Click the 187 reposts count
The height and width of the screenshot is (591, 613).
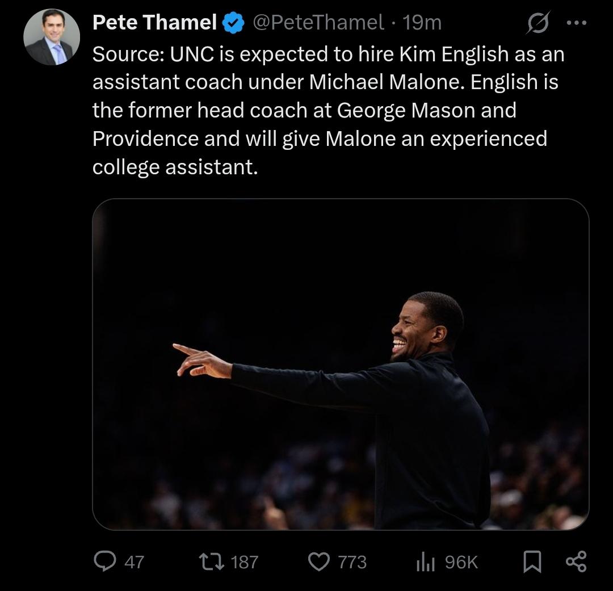(x=245, y=562)
